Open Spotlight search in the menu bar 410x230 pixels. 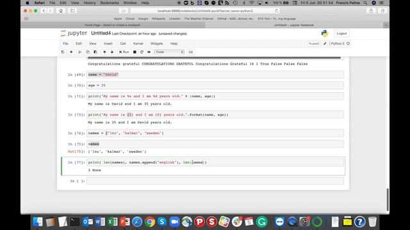tap(365, 3)
